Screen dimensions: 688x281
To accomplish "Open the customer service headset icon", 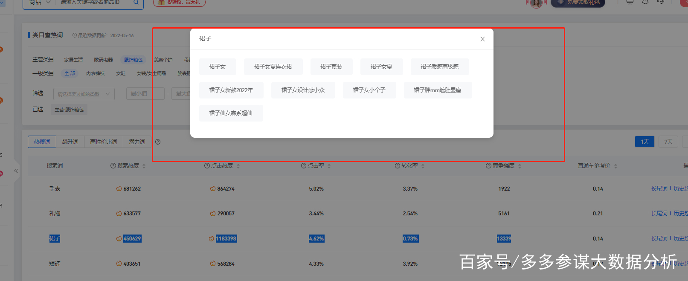I will tap(661, 2).
